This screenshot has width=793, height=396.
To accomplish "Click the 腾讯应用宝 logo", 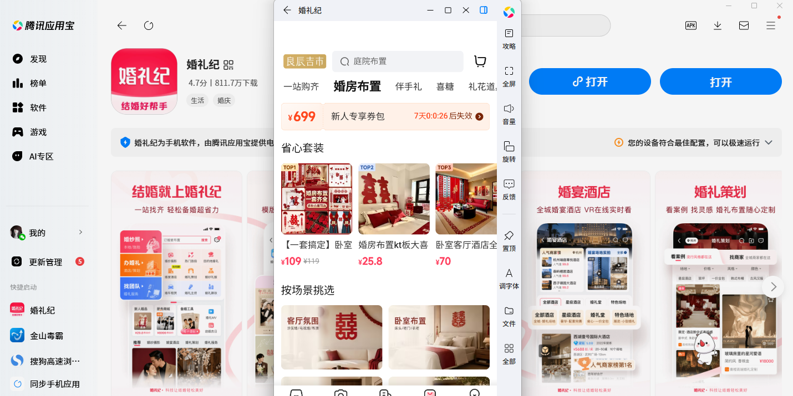I will click(43, 25).
